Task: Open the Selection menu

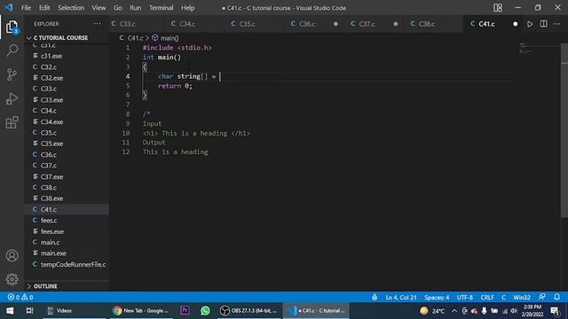Action: 71,8
